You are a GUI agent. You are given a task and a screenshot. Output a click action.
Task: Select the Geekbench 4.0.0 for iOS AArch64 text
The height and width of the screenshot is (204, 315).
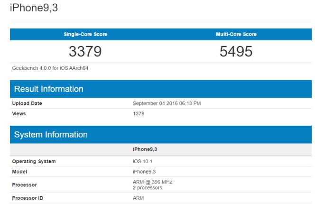pyautogui.click(x=50, y=68)
